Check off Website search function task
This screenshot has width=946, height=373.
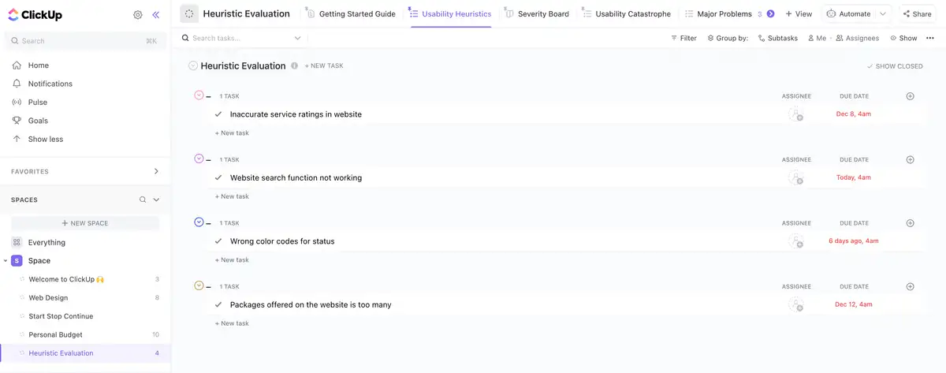[218, 178]
